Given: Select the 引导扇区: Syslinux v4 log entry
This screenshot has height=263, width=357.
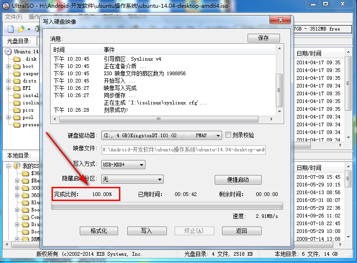Looking at the screenshot, I should coord(132,59).
